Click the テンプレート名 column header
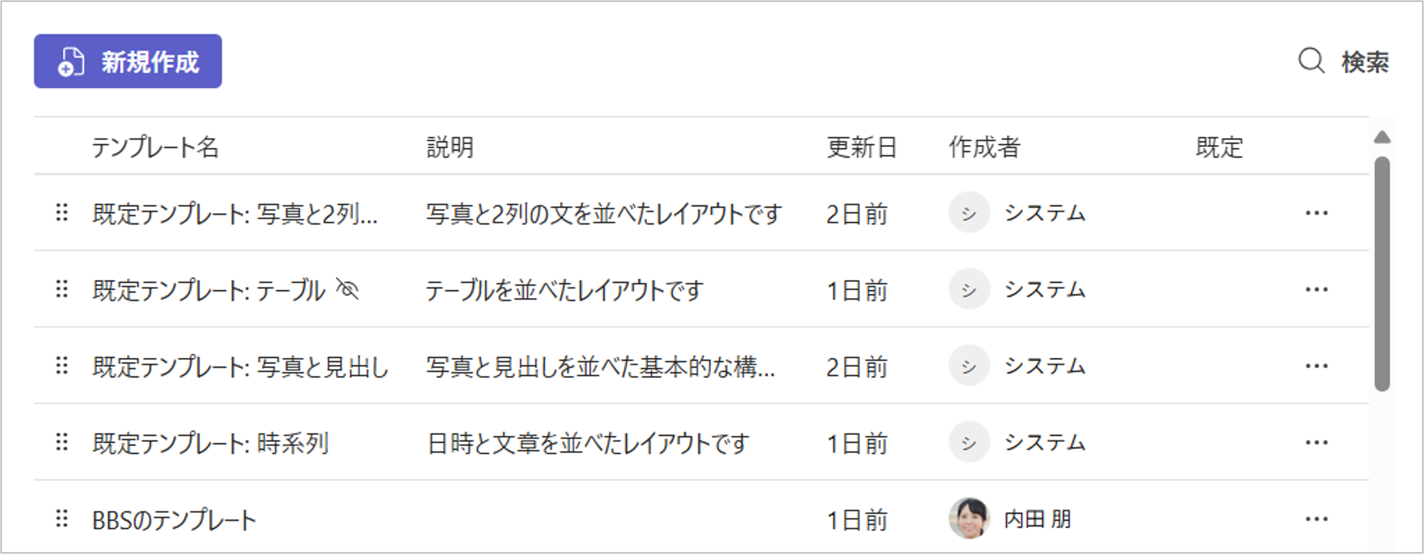The width and height of the screenshot is (1424, 554). [155, 147]
